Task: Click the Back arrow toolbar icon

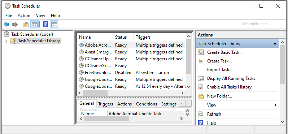Action: coord(6,24)
